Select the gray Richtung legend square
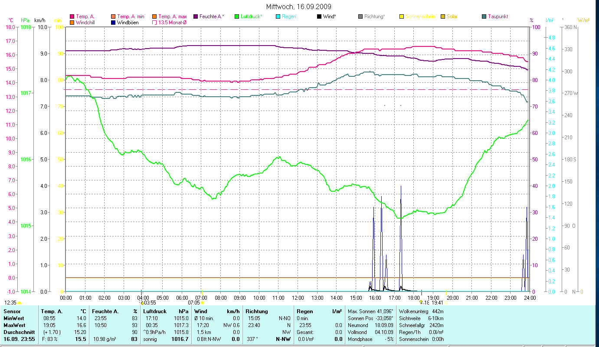 click(x=360, y=16)
